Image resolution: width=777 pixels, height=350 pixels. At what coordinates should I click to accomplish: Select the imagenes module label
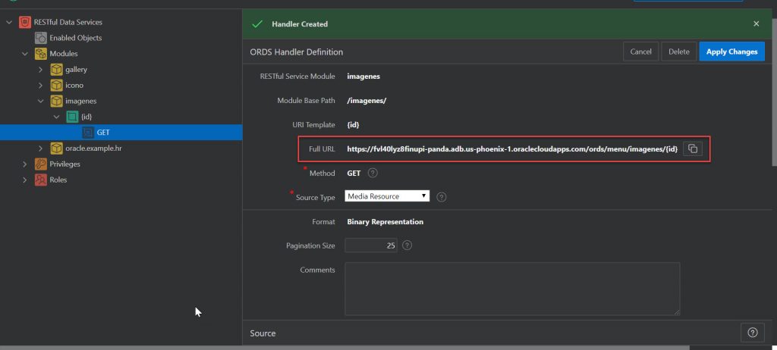(80, 101)
